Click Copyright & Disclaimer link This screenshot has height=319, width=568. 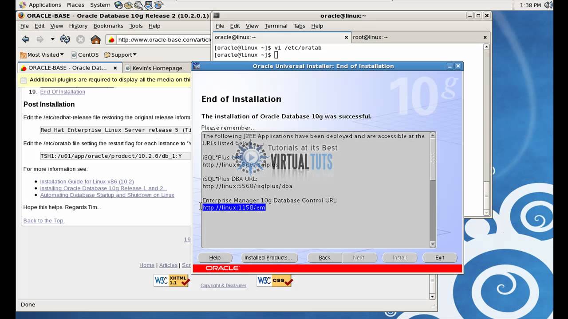(223, 286)
